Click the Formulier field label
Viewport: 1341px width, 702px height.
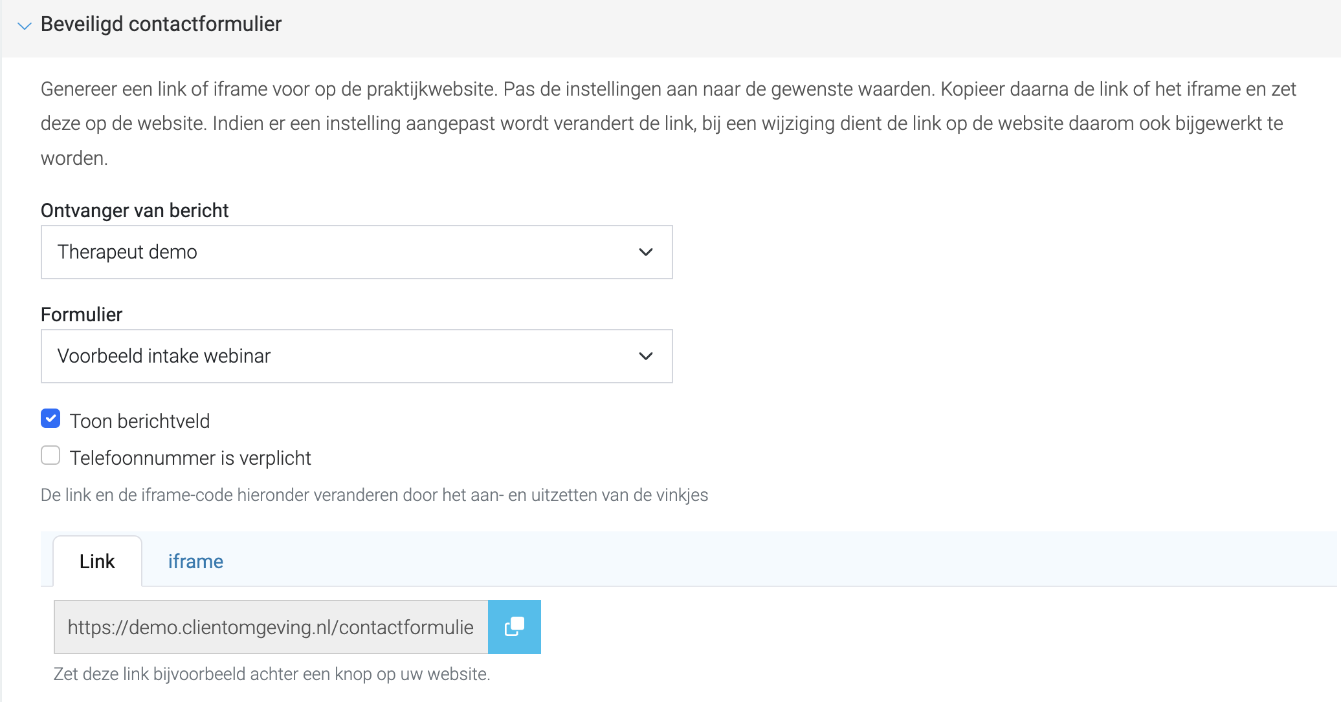[82, 315]
